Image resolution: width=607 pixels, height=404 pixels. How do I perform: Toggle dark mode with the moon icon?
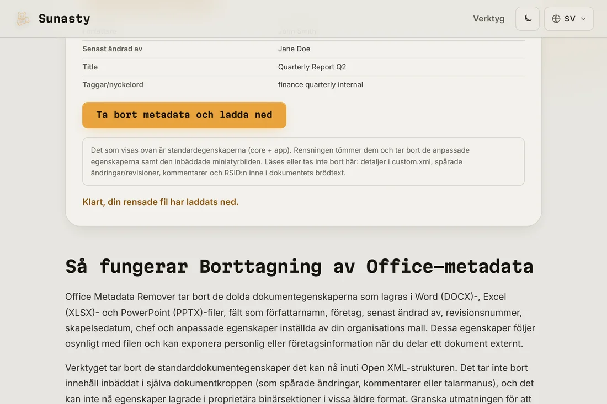(x=528, y=19)
